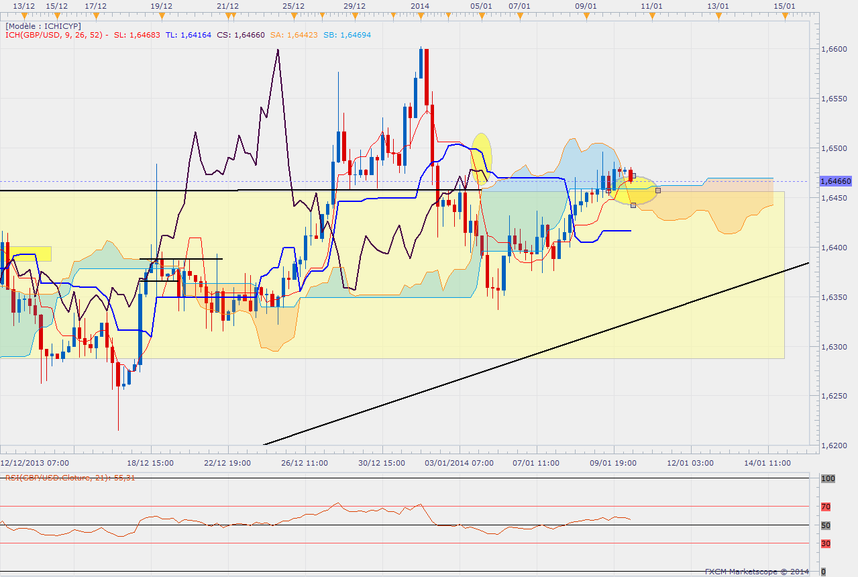Click the bottom square handle of the yellow ellipse
This screenshot has width=858, height=577.
tap(633, 205)
